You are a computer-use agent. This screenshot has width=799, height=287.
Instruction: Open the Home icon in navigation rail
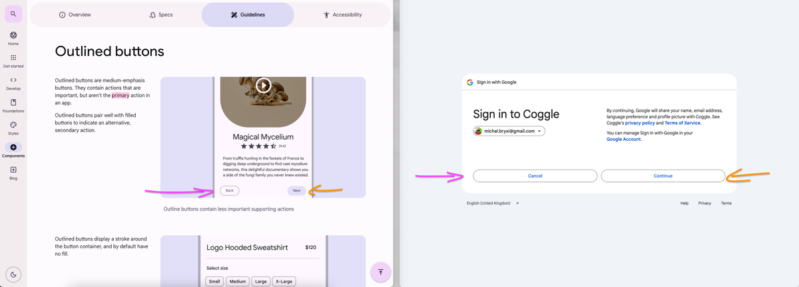(13, 35)
